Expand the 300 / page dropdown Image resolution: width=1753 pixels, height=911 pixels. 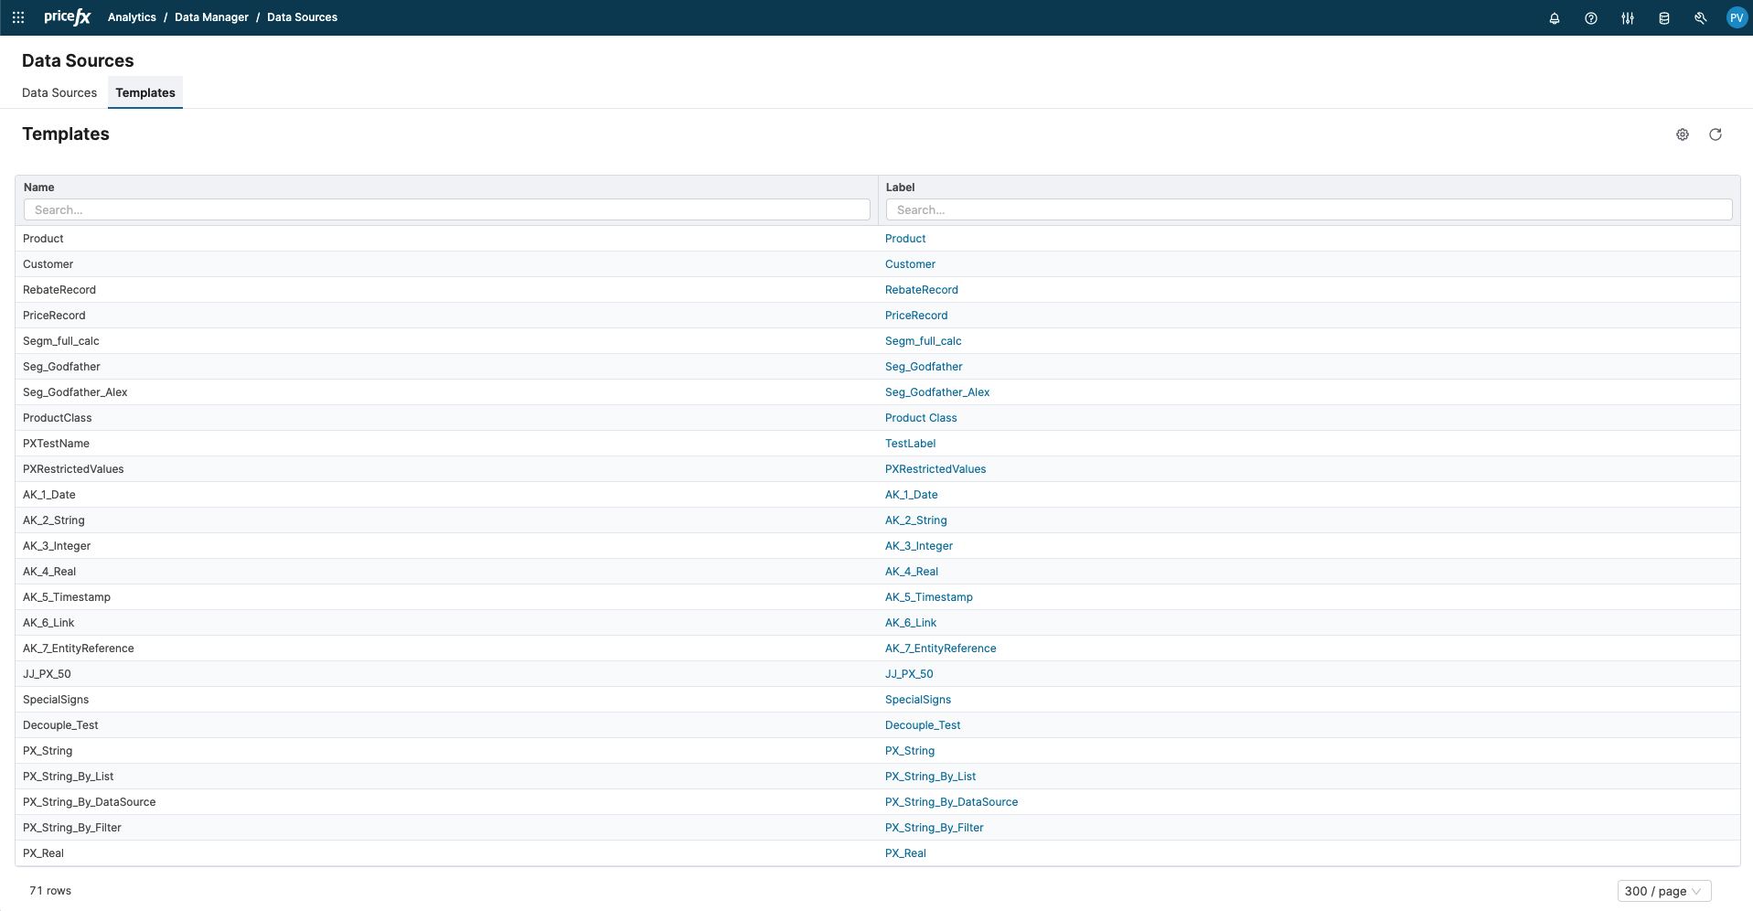pos(1663,891)
